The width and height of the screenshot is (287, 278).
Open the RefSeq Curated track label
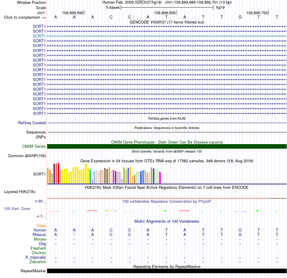32,123
